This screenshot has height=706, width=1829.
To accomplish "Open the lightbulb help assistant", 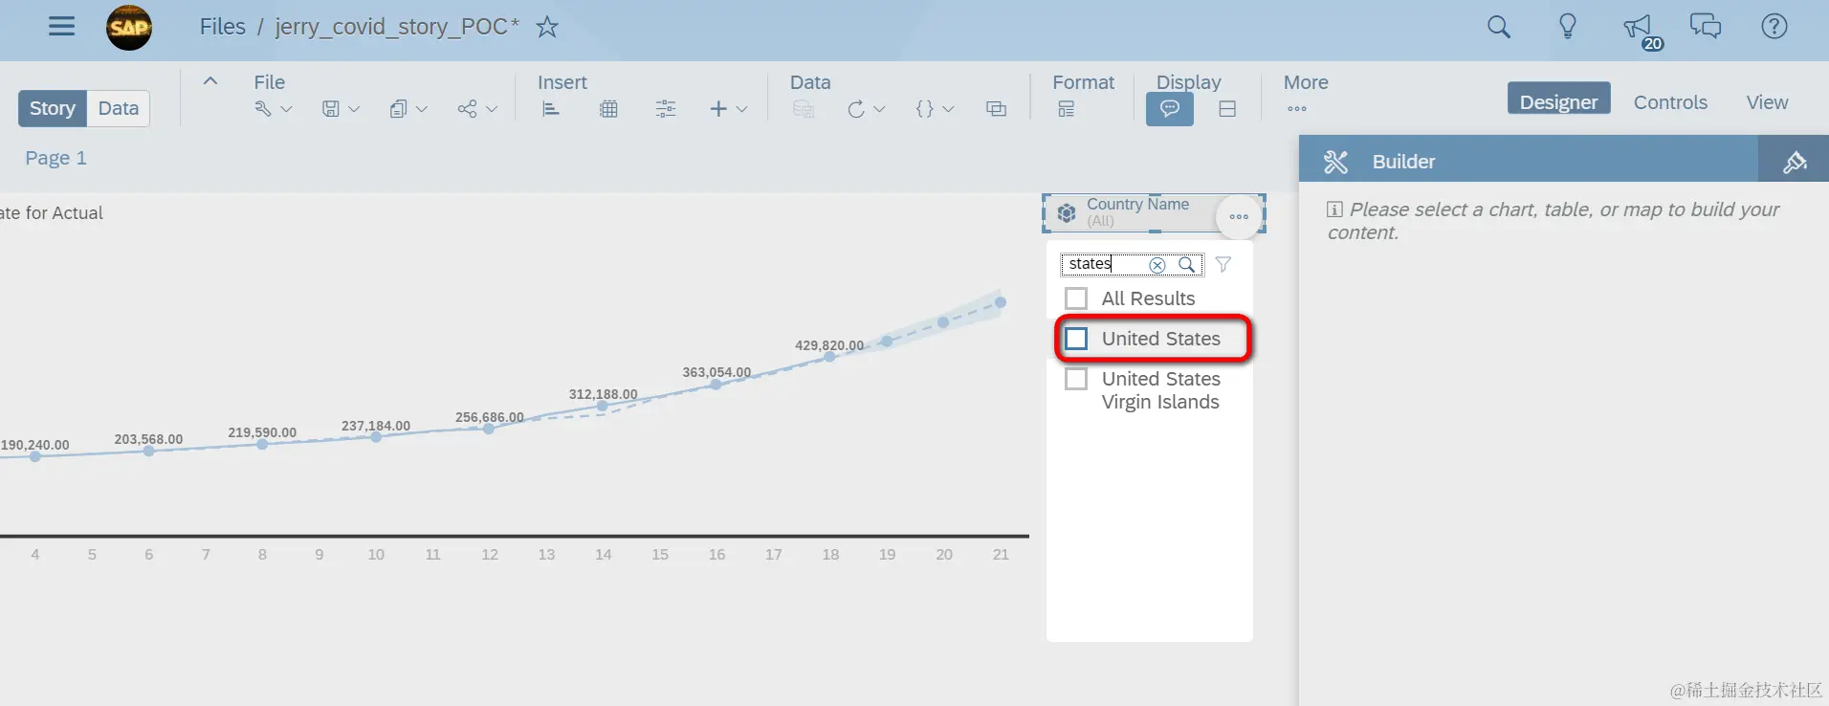I will [x=1568, y=27].
